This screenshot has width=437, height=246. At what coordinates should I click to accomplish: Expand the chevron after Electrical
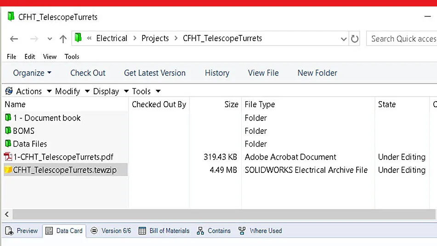(135, 38)
